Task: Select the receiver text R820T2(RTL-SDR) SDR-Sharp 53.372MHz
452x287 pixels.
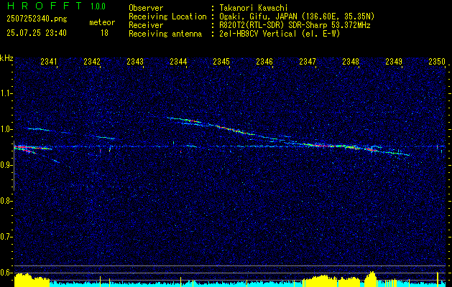Action: tap(295, 25)
